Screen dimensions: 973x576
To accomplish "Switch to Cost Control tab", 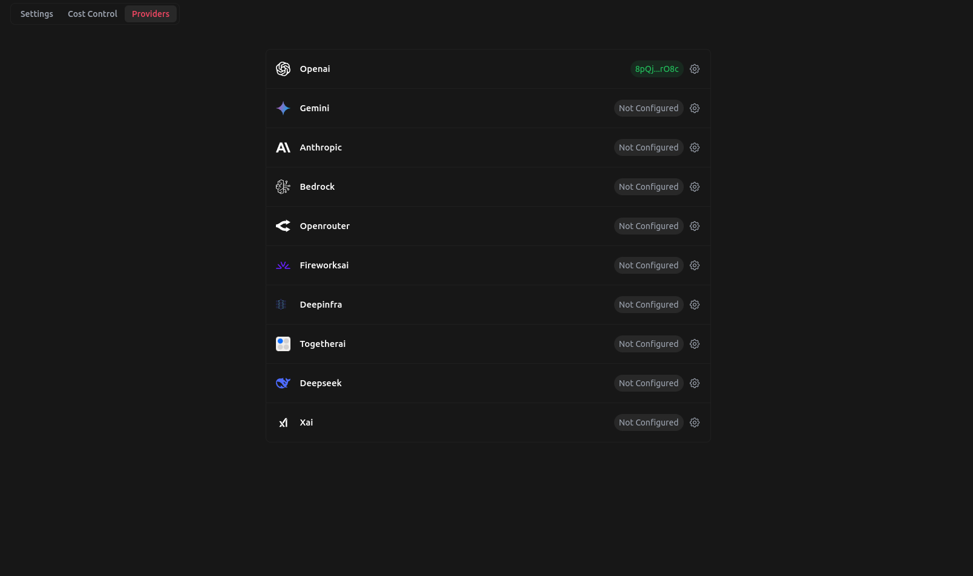I will [x=93, y=14].
